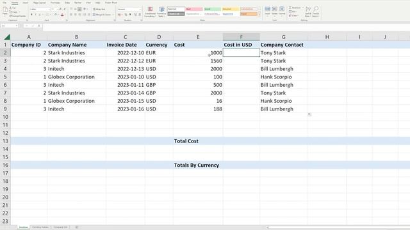Open Conditional Formatting menu
Viewport: 410px width, 230px height.
[150, 12]
